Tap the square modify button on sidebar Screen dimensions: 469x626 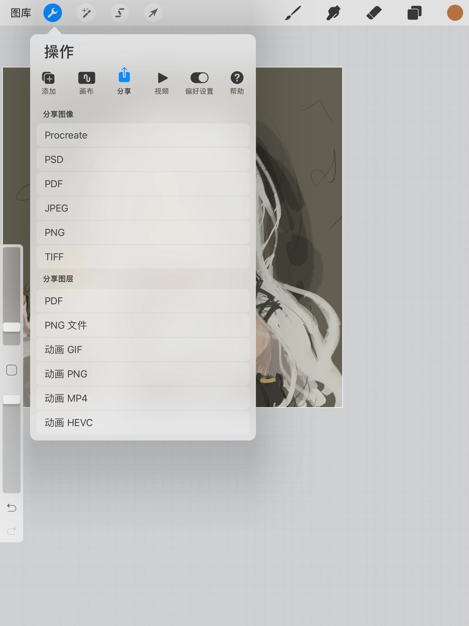[x=12, y=370]
